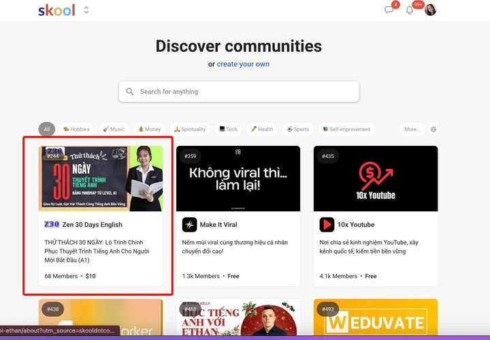The image size is (490, 340).
Task: Click Zen card description starting 'THỬ THÁCH 30 NGÀY'
Action: pyautogui.click(x=97, y=251)
